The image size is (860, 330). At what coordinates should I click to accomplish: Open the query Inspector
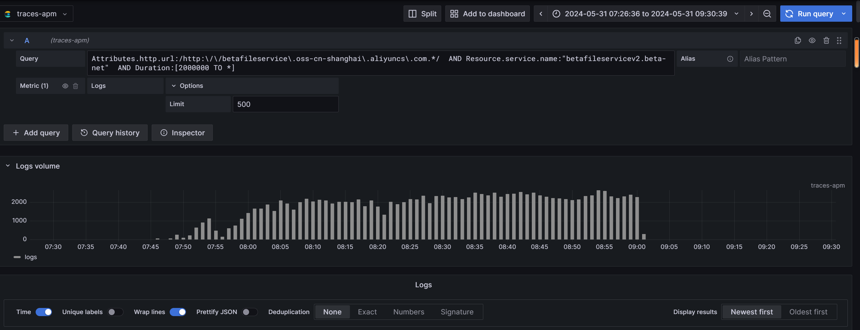pyautogui.click(x=182, y=133)
